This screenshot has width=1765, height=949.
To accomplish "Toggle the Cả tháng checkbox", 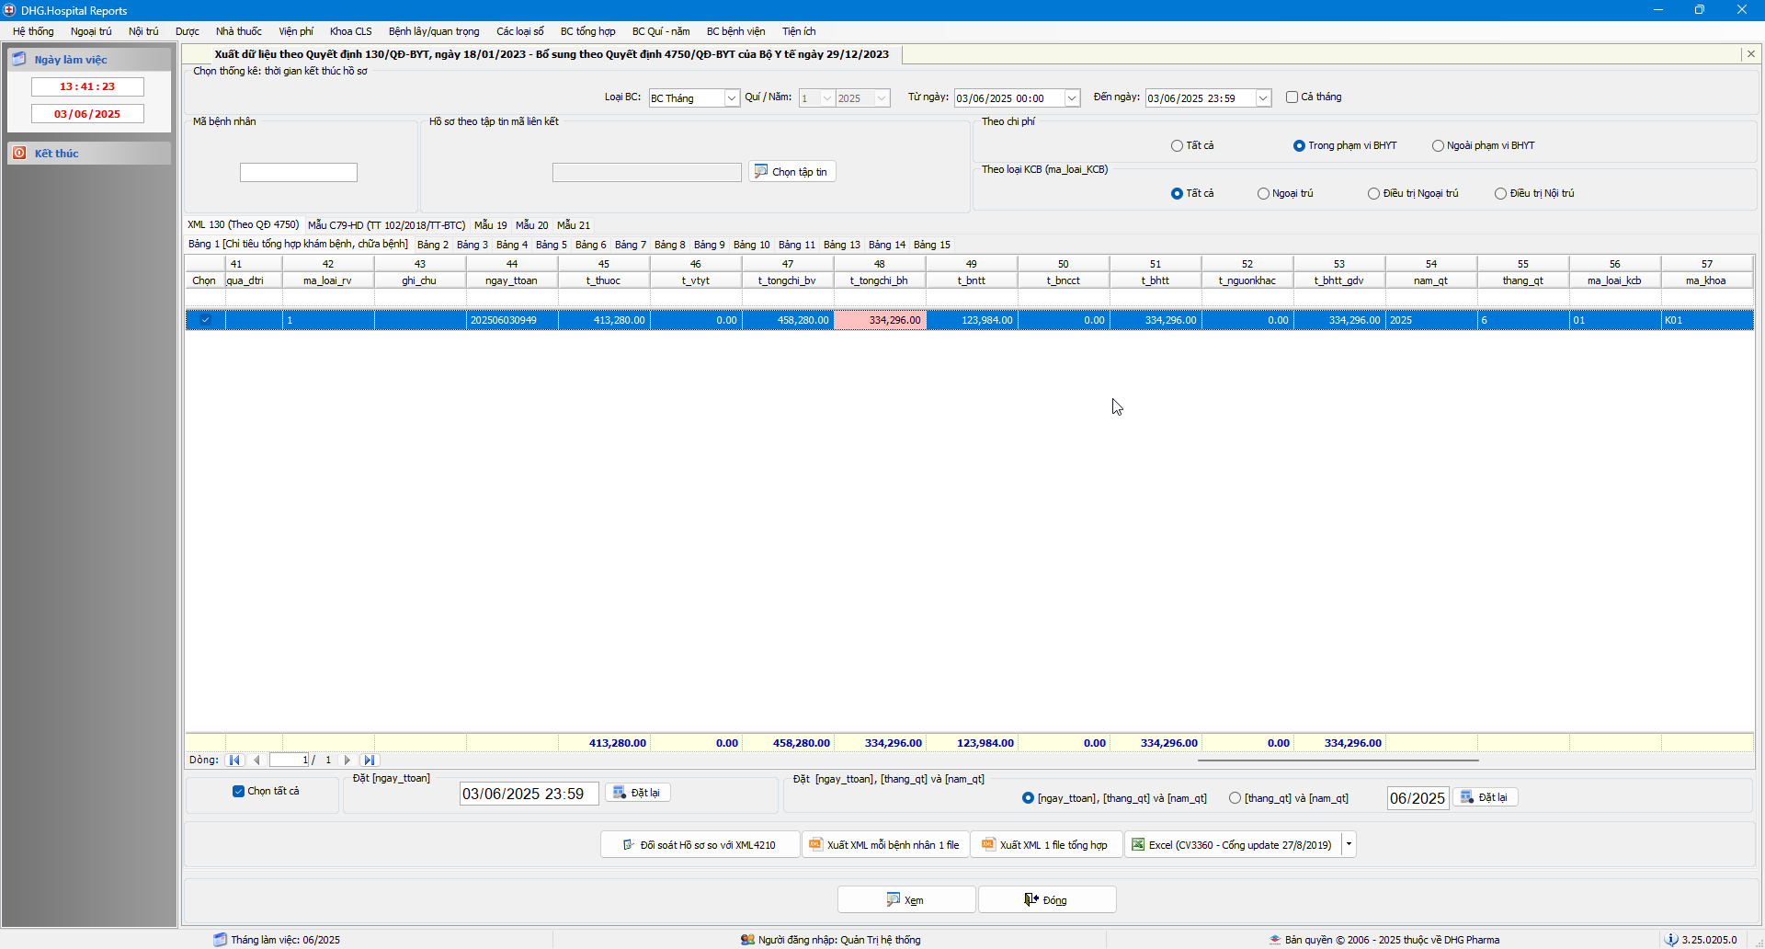I will [1292, 97].
